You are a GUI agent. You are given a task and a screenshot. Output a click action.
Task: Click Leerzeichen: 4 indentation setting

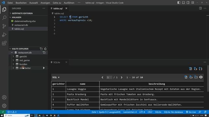[x=130, y=112]
